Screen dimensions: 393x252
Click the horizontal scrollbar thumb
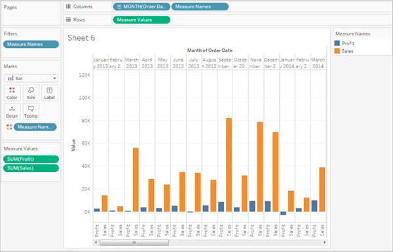click(x=134, y=243)
